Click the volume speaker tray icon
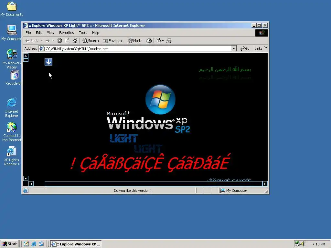 (304, 244)
